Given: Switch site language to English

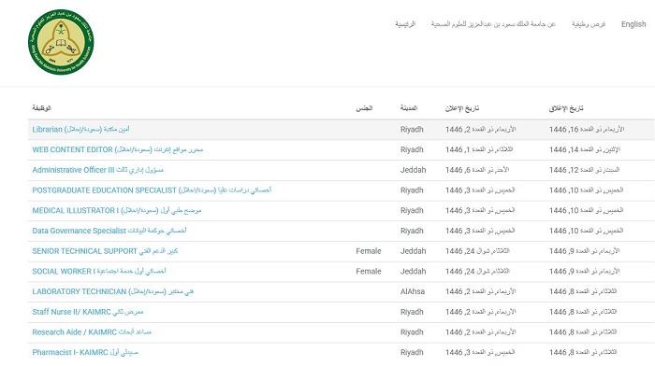Looking at the screenshot, I should 633,24.
